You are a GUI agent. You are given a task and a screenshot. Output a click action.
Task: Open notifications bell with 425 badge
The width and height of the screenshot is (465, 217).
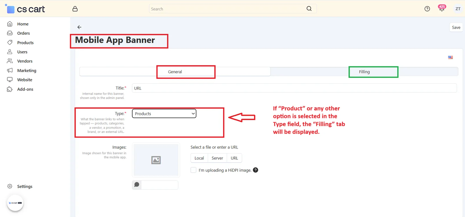point(442,8)
